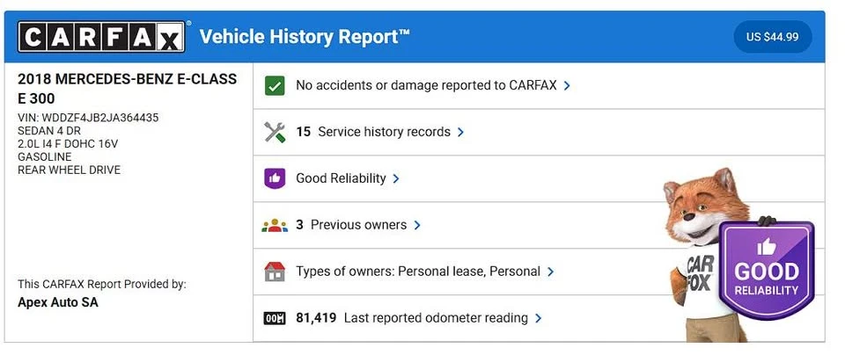Open 81,419 Last reported odometer reading link
The image size is (845, 355).
(x=412, y=318)
